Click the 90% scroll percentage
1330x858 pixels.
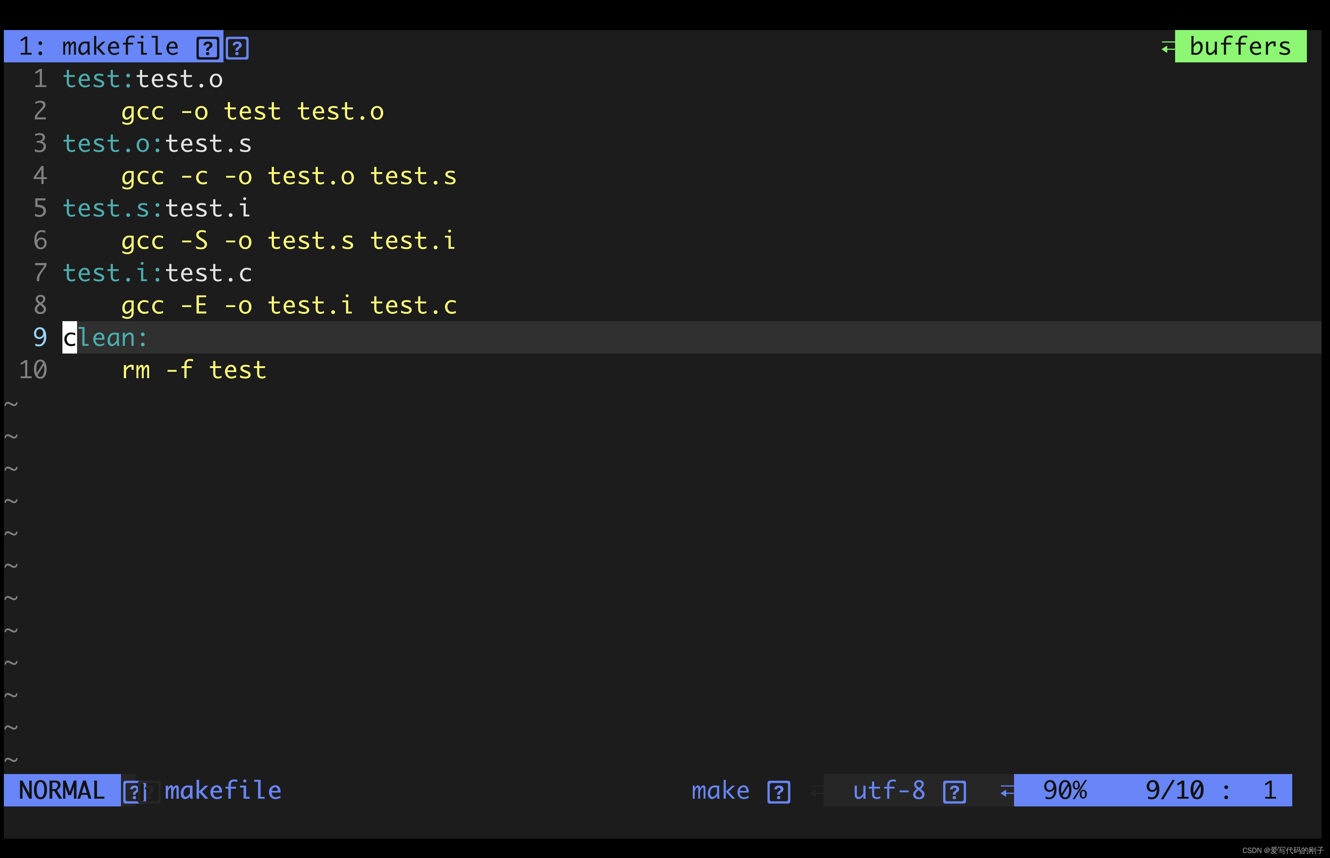(1065, 791)
